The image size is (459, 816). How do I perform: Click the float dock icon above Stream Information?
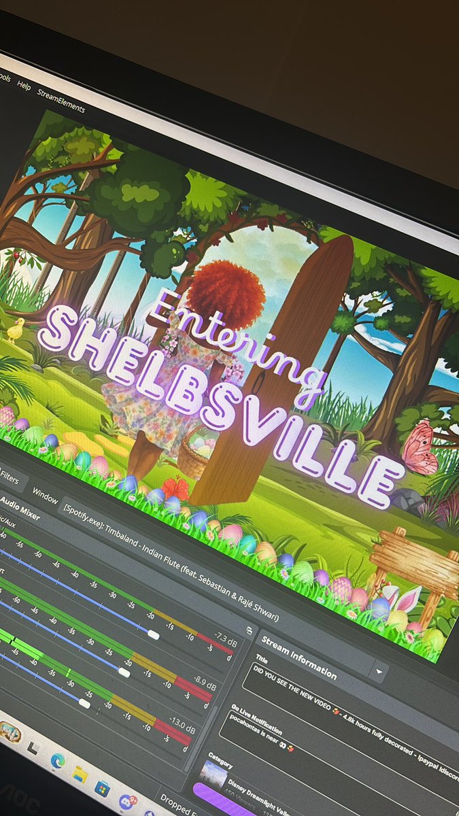point(250,630)
